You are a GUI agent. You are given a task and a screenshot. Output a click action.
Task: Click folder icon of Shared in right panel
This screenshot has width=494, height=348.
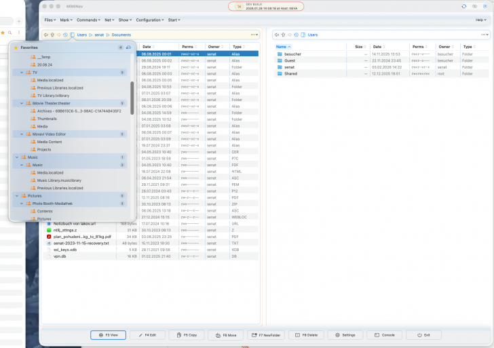280,74
